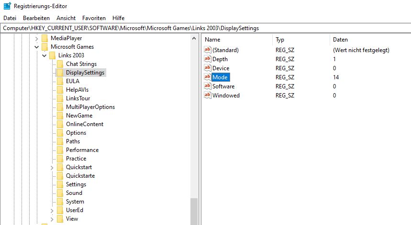
Task: Expand the Quickstart key
Action: (x=52, y=168)
